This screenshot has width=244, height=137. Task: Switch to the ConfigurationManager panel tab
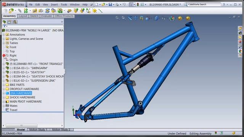(x=15, y=22)
